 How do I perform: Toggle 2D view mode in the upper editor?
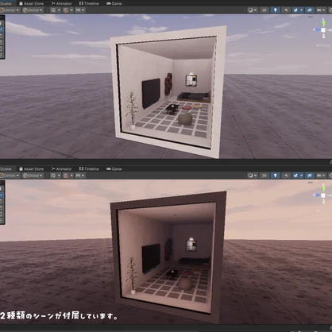pos(264,10)
